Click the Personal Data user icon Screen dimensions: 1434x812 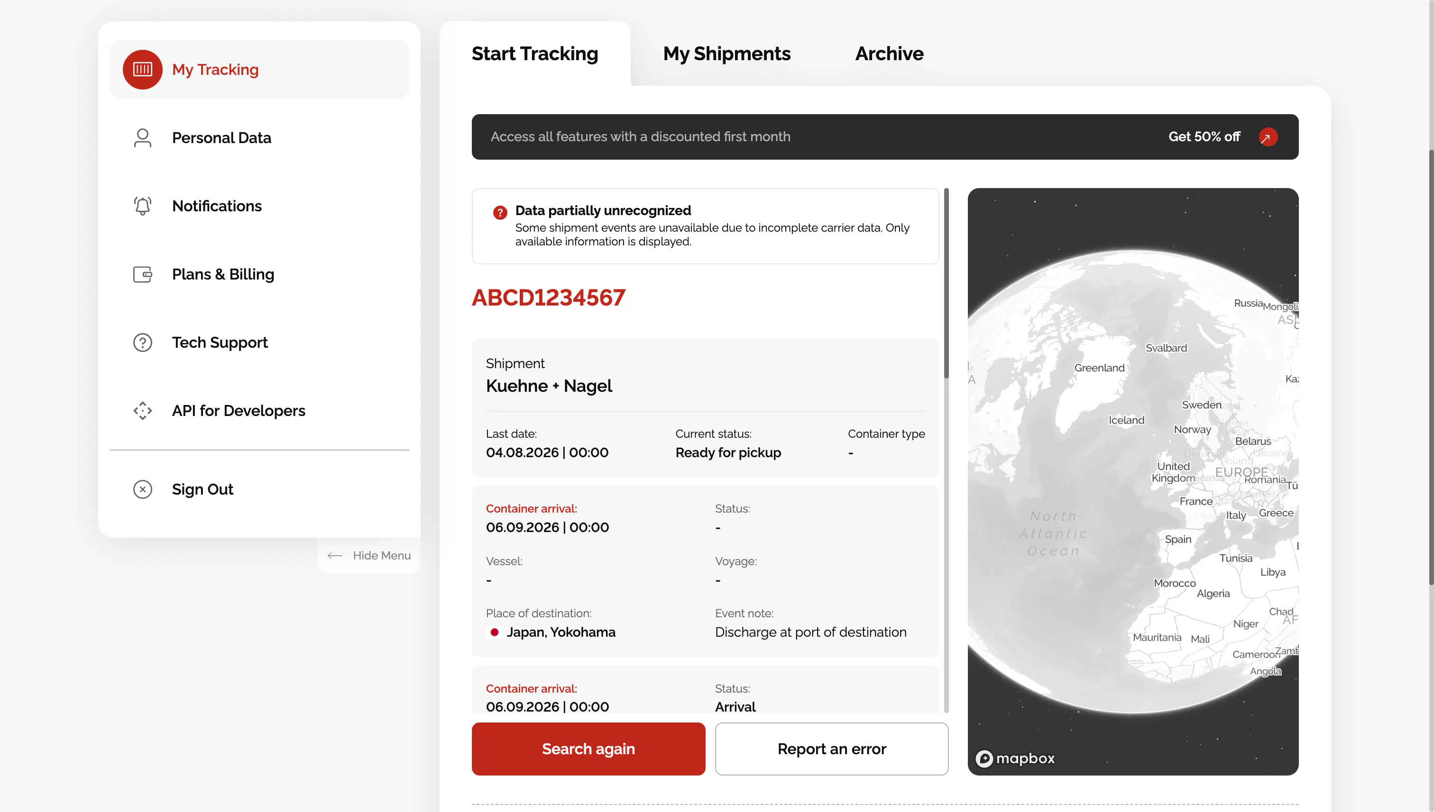142,138
